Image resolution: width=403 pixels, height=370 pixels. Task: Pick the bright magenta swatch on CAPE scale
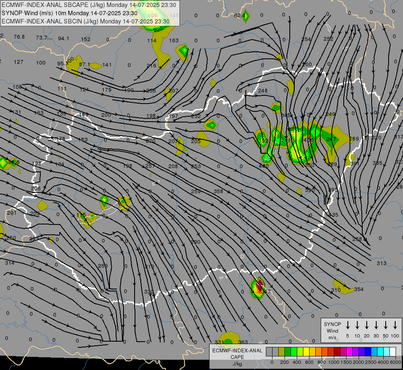(x=349, y=352)
